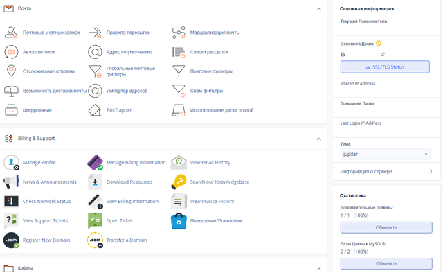Open the Импортер адресов icon
Image resolution: width=443 pixels, height=273 pixels.
coord(95,91)
